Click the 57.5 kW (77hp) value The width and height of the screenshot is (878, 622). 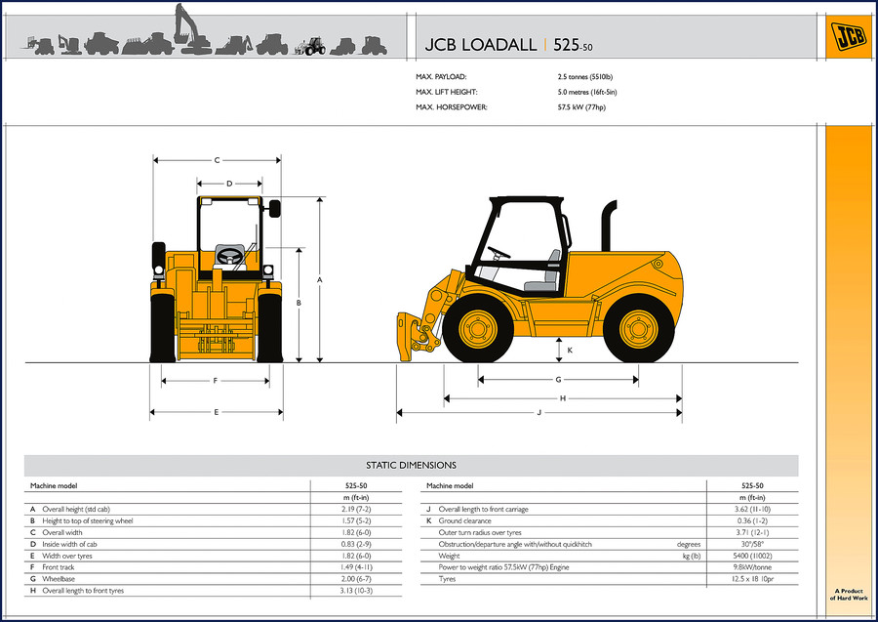tap(581, 107)
